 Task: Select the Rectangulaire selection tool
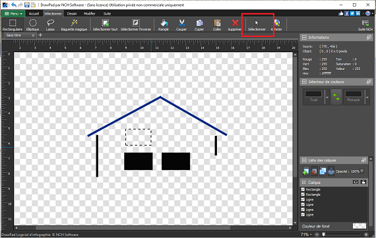point(13,25)
